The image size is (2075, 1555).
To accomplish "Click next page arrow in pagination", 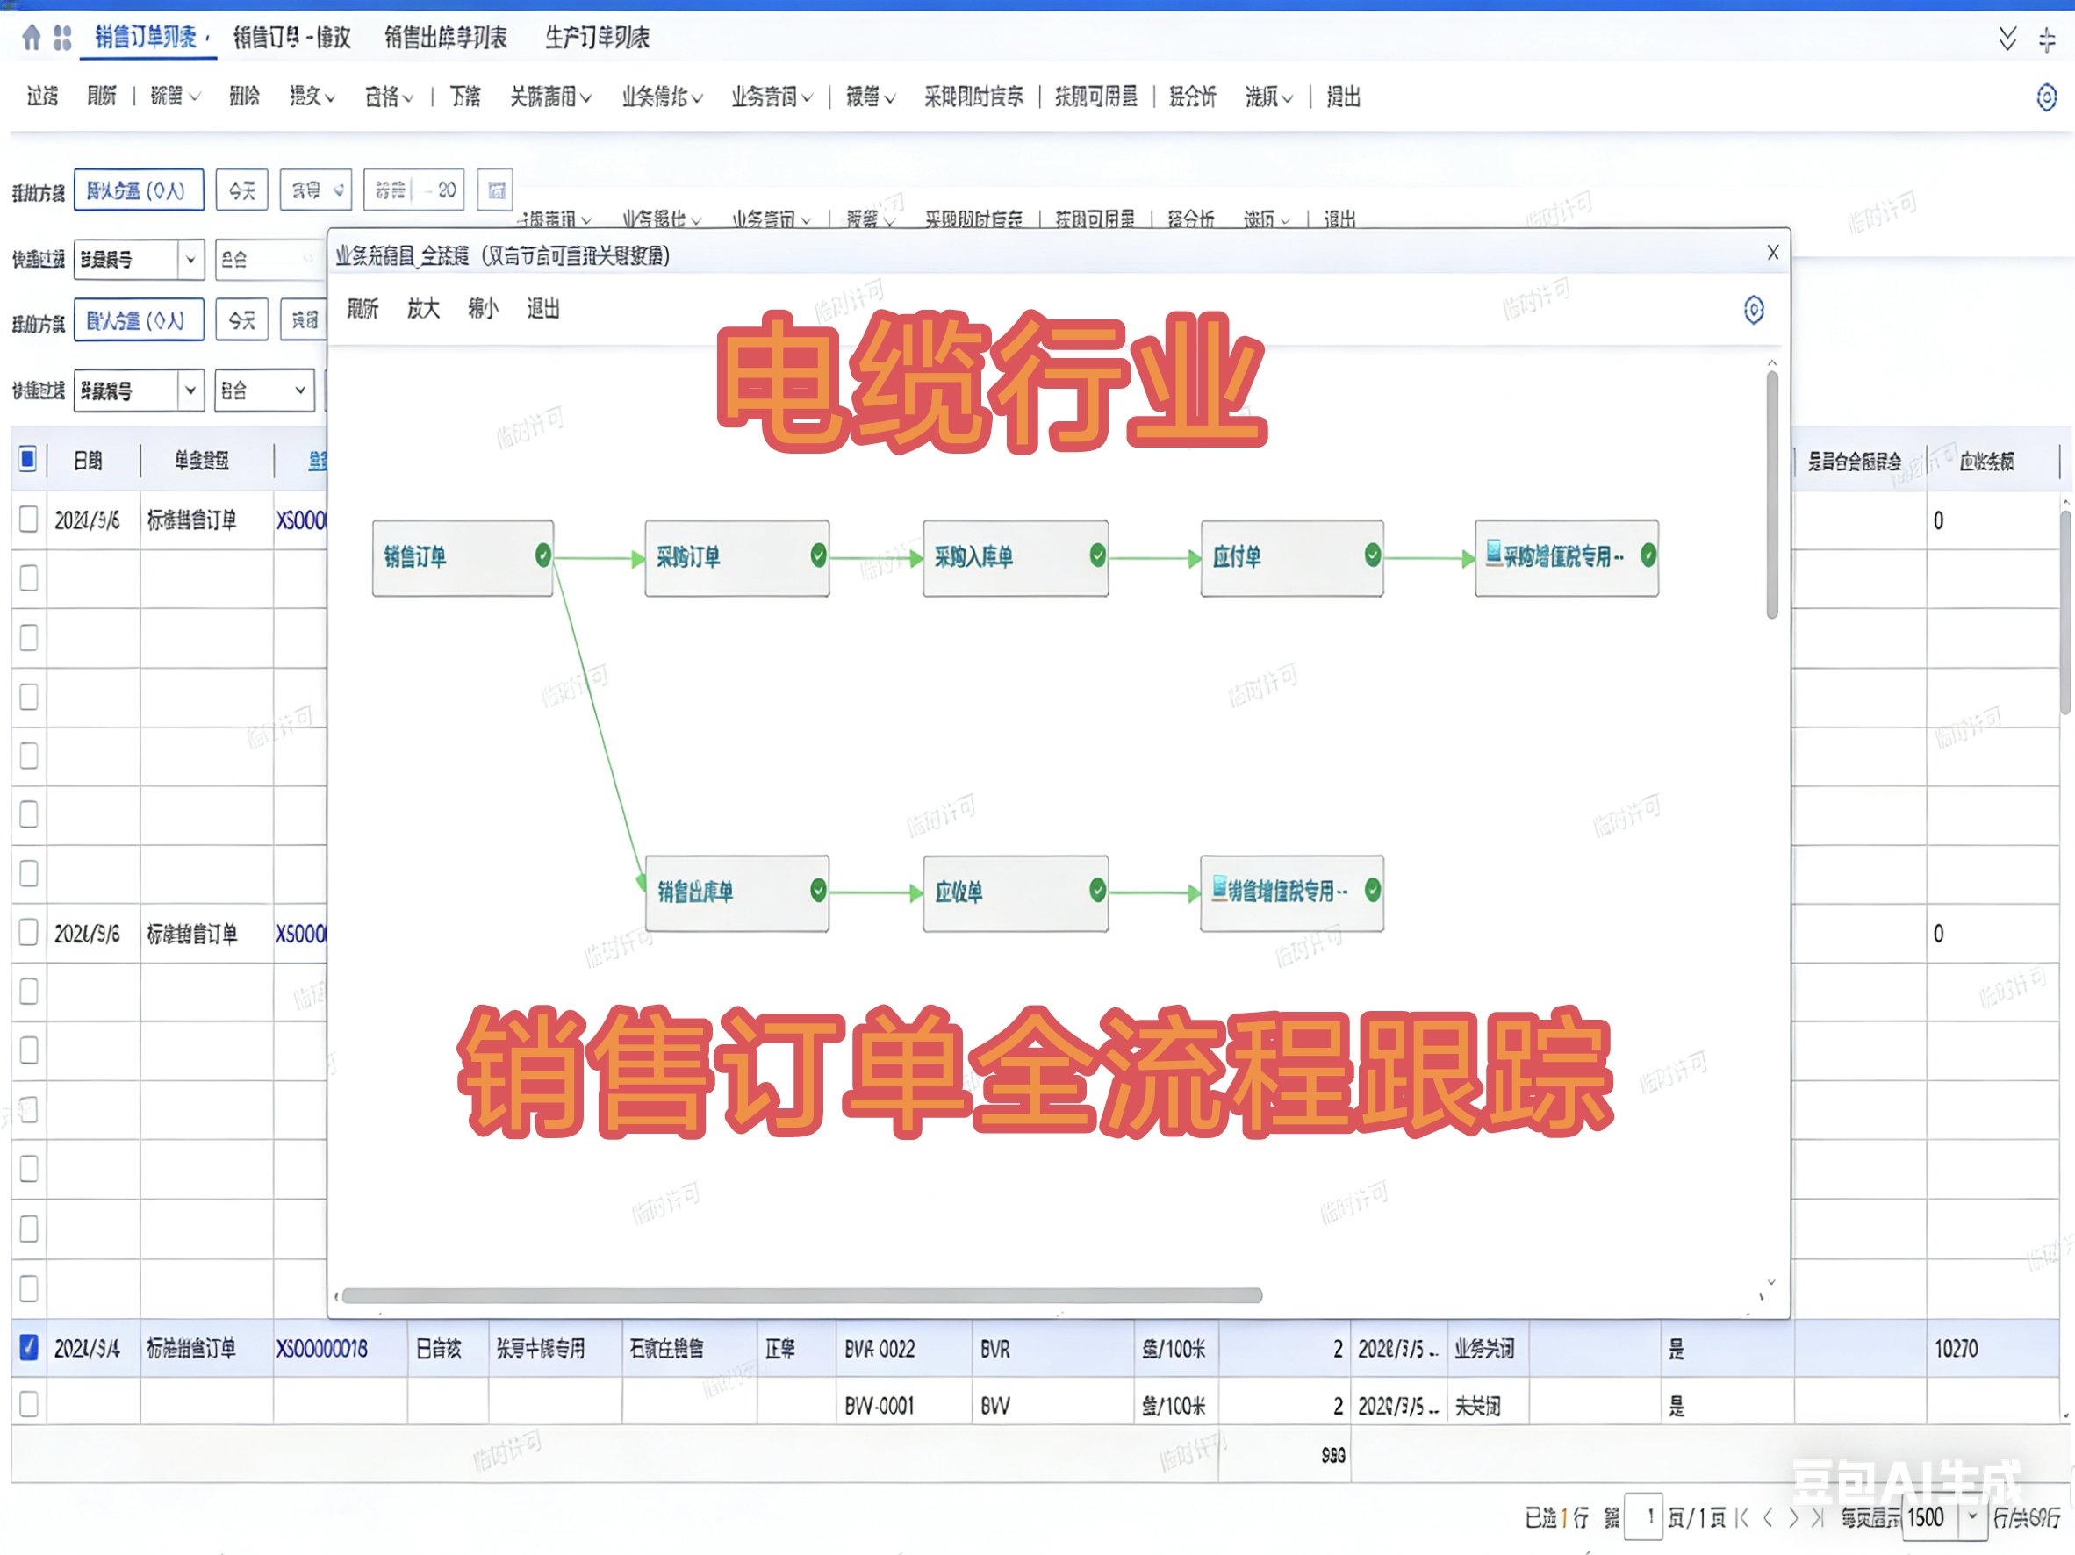I will [1792, 1517].
